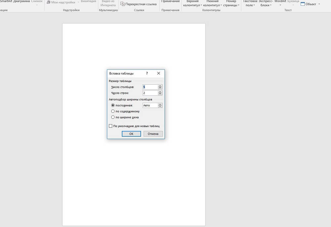Click the Объект icon in ribbon

click(303, 4)
